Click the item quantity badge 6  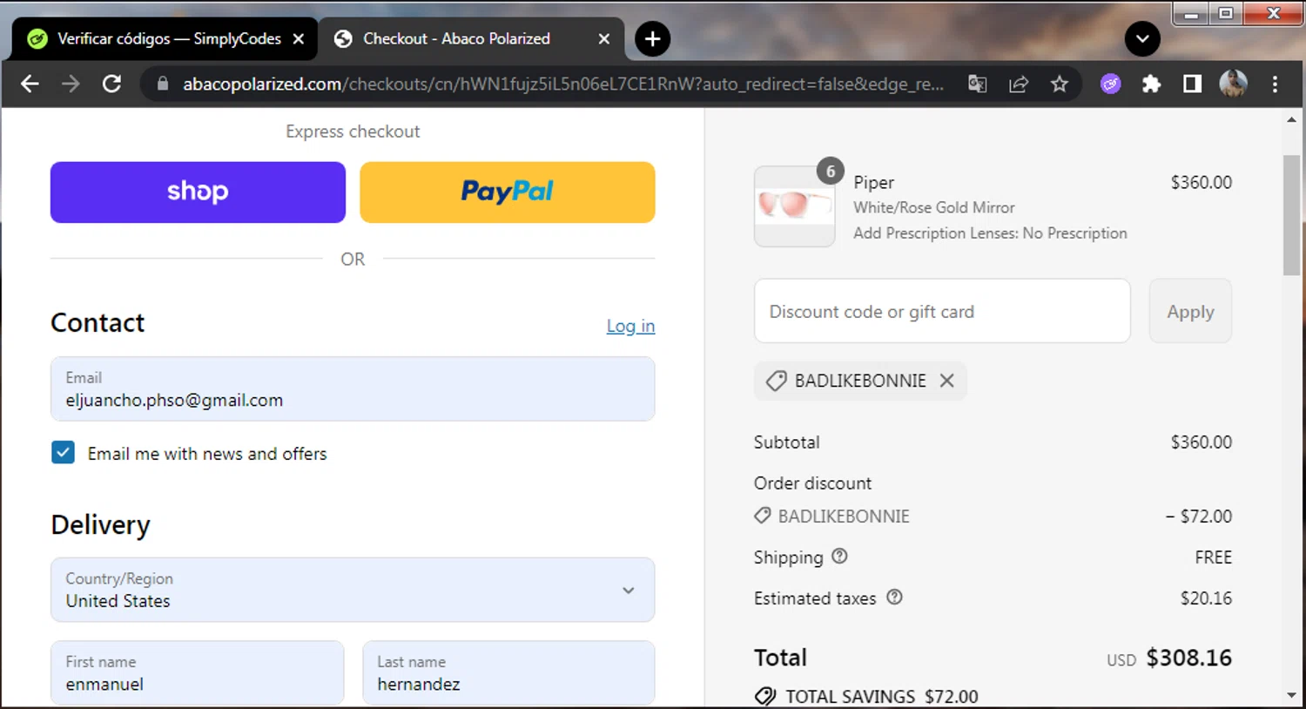pyautogui.click(x=831, y=171)
